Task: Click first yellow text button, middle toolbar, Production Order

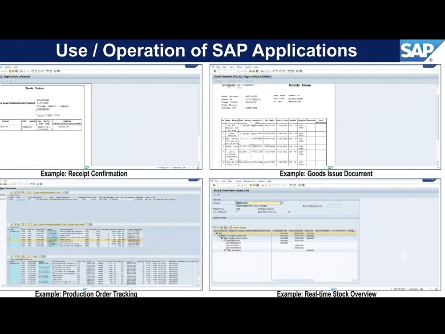Action: point(48,224)
